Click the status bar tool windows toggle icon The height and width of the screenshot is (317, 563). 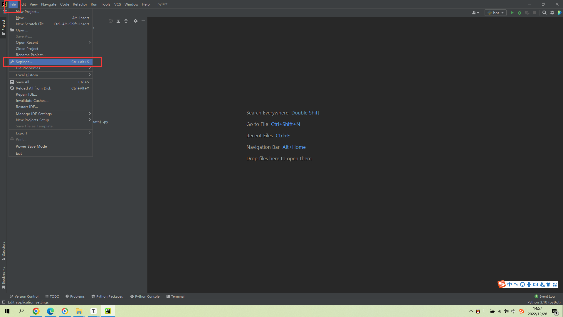coord(4,302)
